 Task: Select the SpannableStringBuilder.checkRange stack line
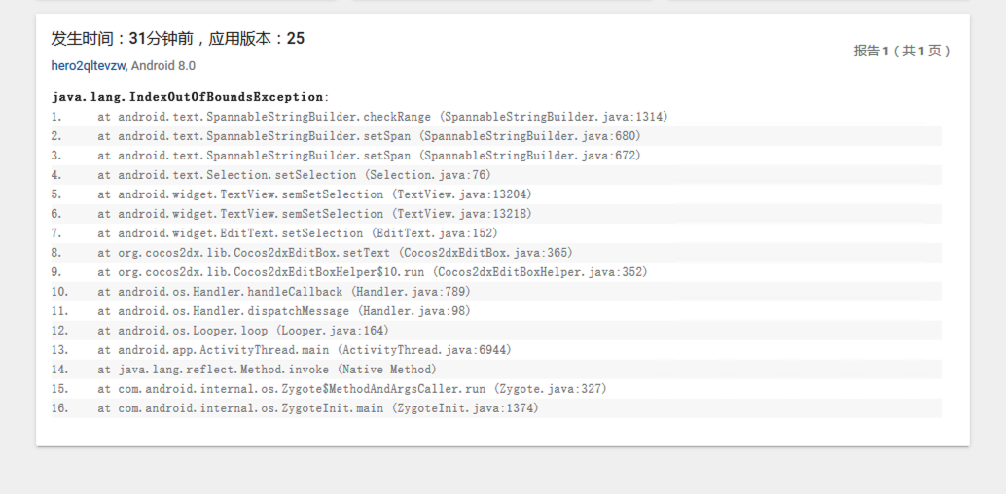pos(382,117)
